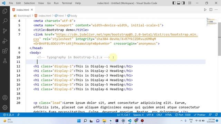Change encoding via UTF-8

[x=150, y=115]
